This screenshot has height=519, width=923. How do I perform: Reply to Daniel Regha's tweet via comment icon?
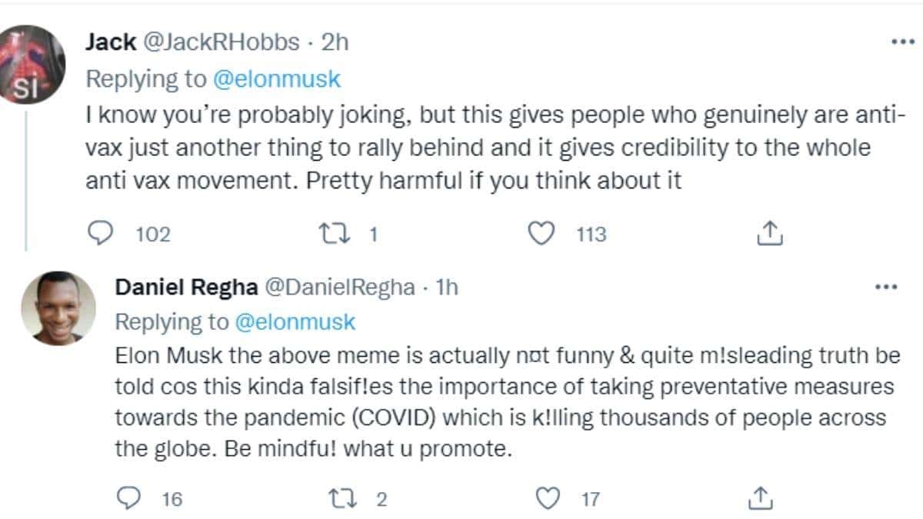128,498
